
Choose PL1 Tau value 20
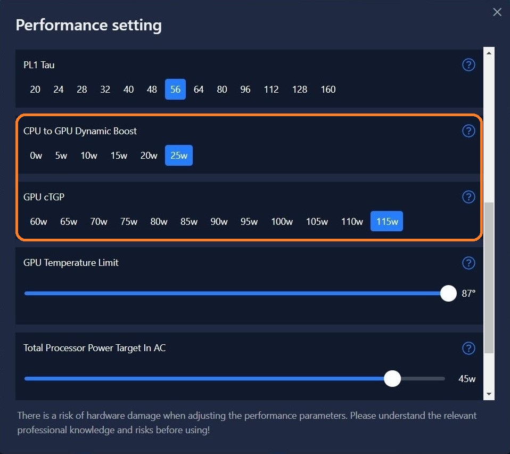click(35, 90)
